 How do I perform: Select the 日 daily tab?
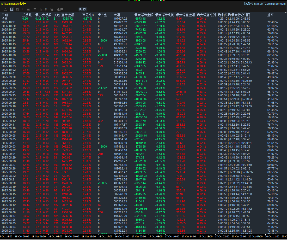point(11,9)
